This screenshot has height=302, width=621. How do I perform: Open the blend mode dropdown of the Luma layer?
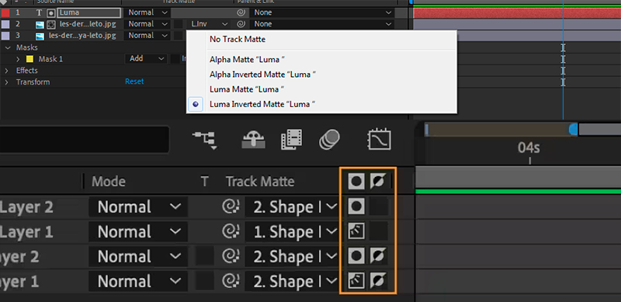[x=147, y=12]
